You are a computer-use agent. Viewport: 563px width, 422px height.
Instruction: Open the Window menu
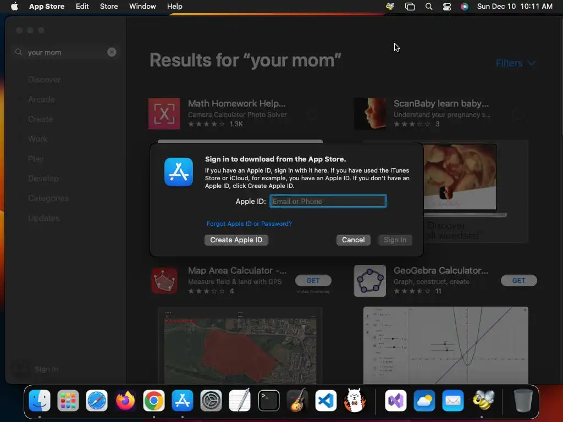pyautogui.click(x=142, y=6)
